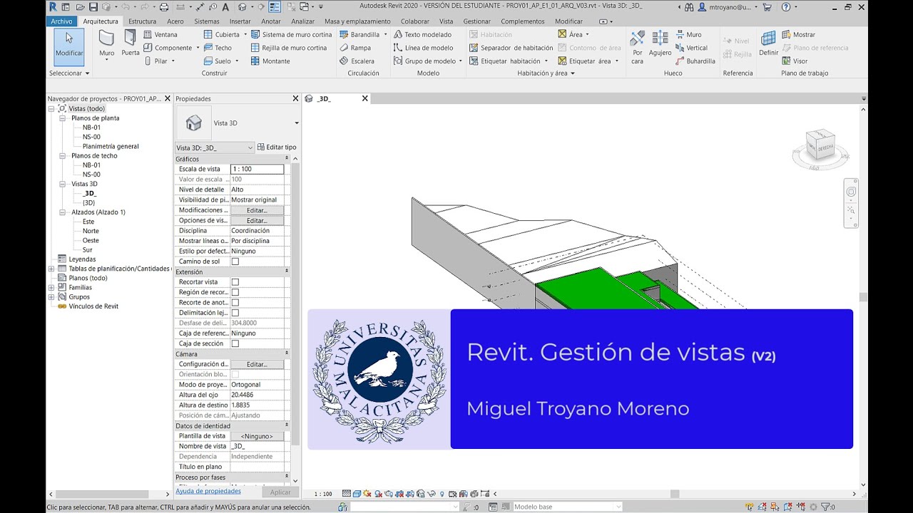This screenshot has width=913, height=513.
Task: Click Editar for Opciones de visualización
Action: (x=257, y=221)
